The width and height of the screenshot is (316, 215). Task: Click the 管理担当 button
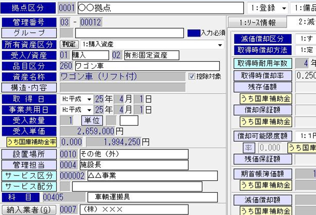pyautogui.click(x=29, y=165)
